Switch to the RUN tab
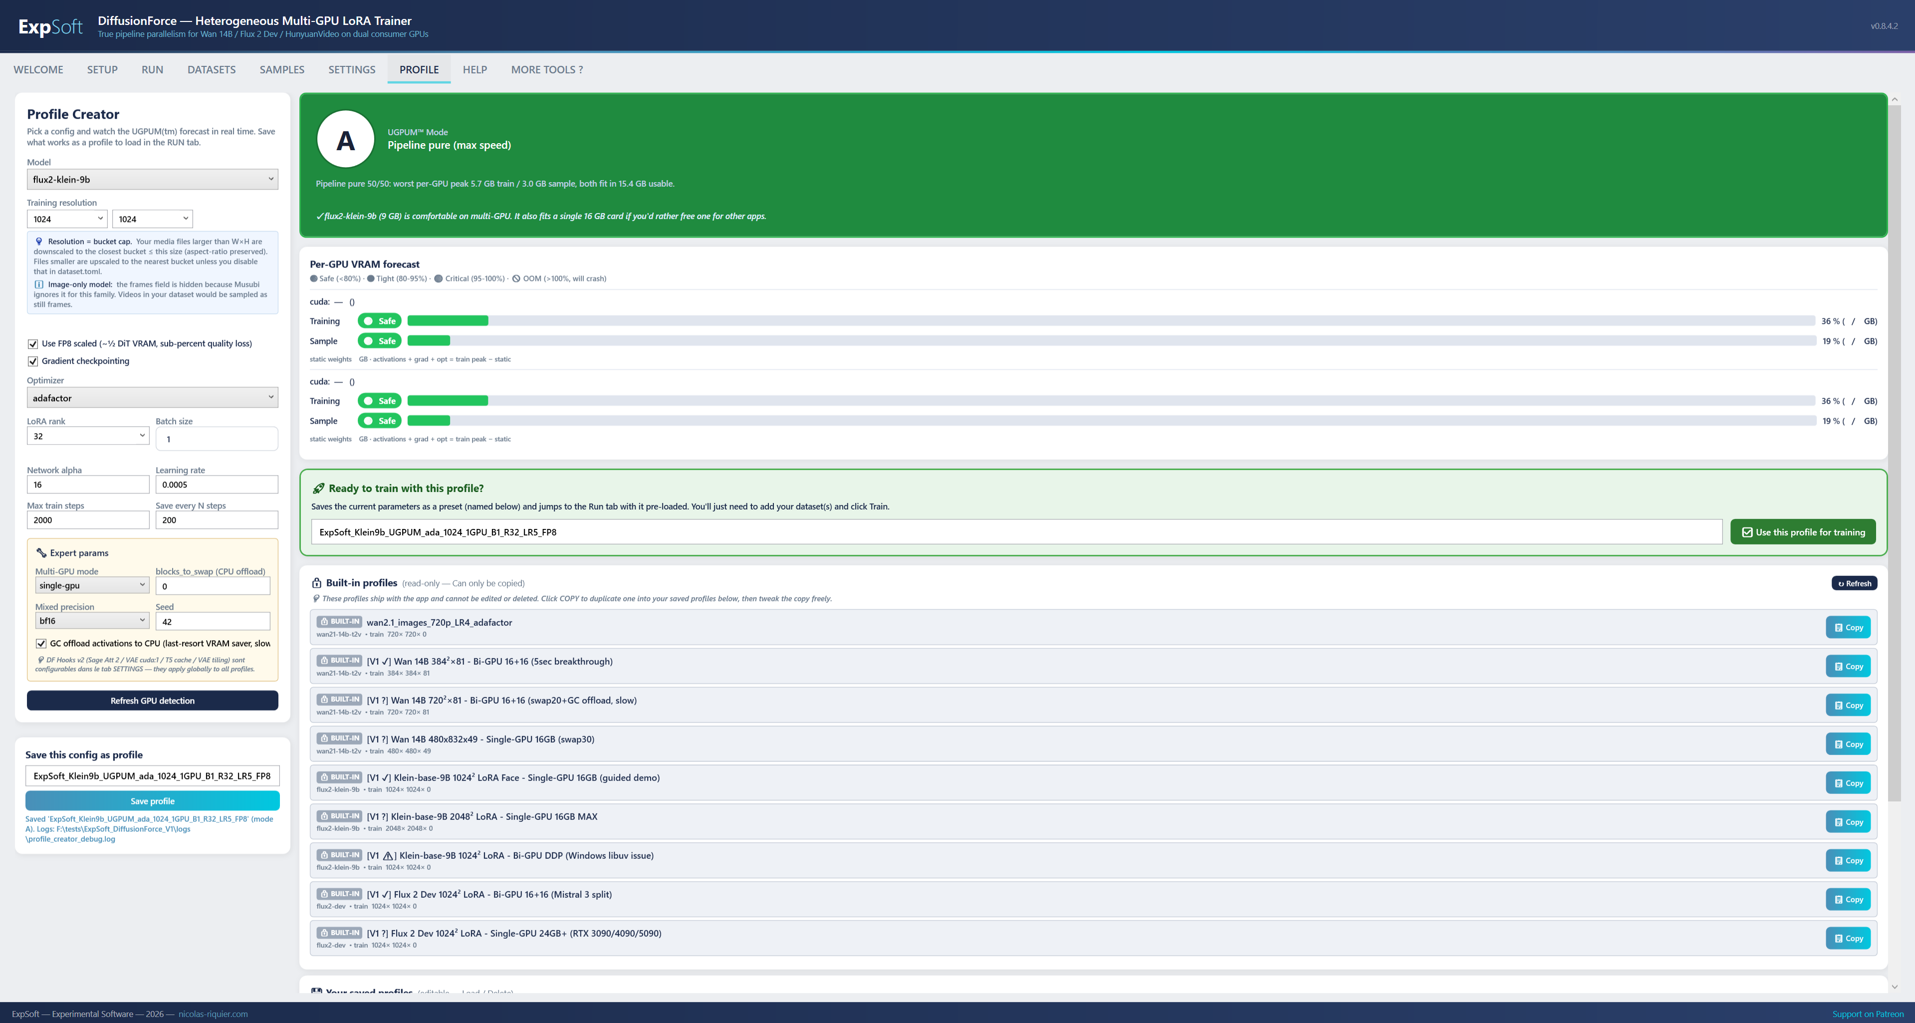The width and height of the screenshot is (1915, 1023). 152,70
